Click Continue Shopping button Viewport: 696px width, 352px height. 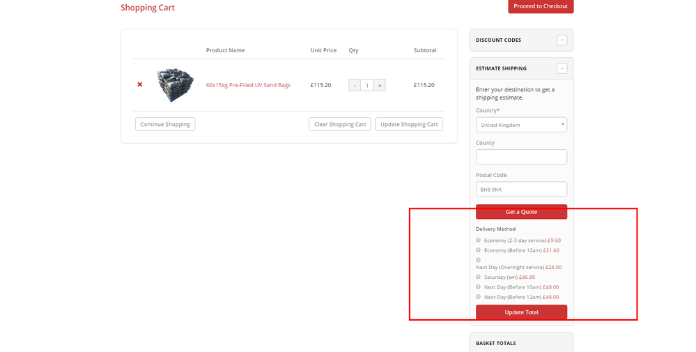pyautogui.click(x=165, y=124)
